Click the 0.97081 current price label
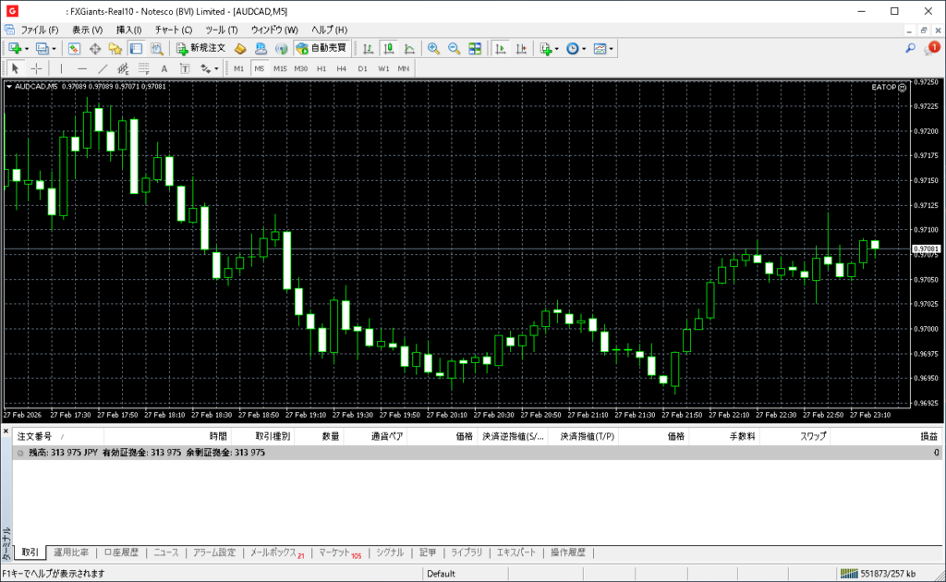This screenshot has height=582, width=946. [926, 249]
